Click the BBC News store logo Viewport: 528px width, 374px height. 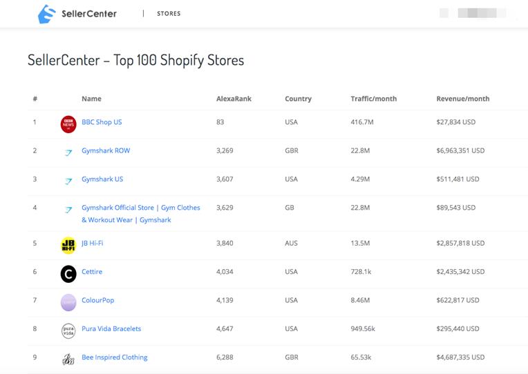68,124
